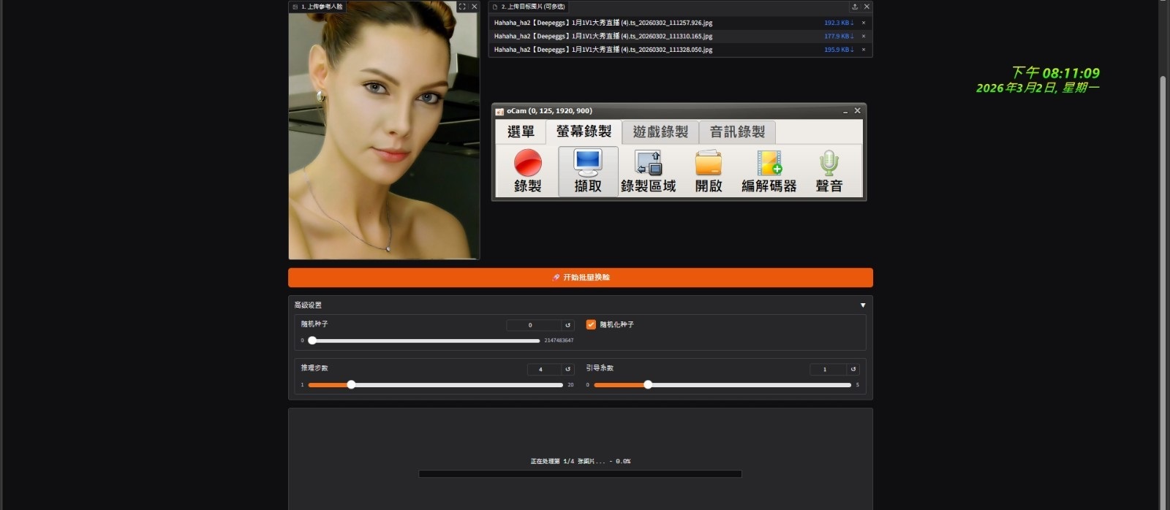
Task: Uncheck the 随机化种子 checkbox
Action: click(x=591, y=324)
